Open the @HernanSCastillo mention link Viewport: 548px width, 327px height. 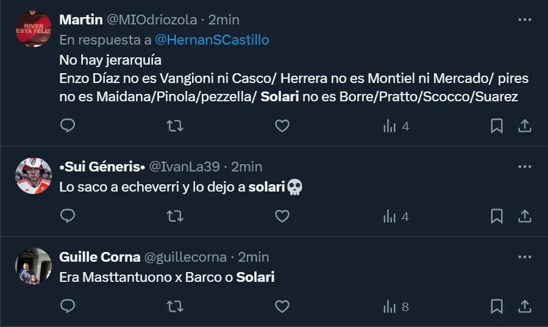click(x=212, y=40)
